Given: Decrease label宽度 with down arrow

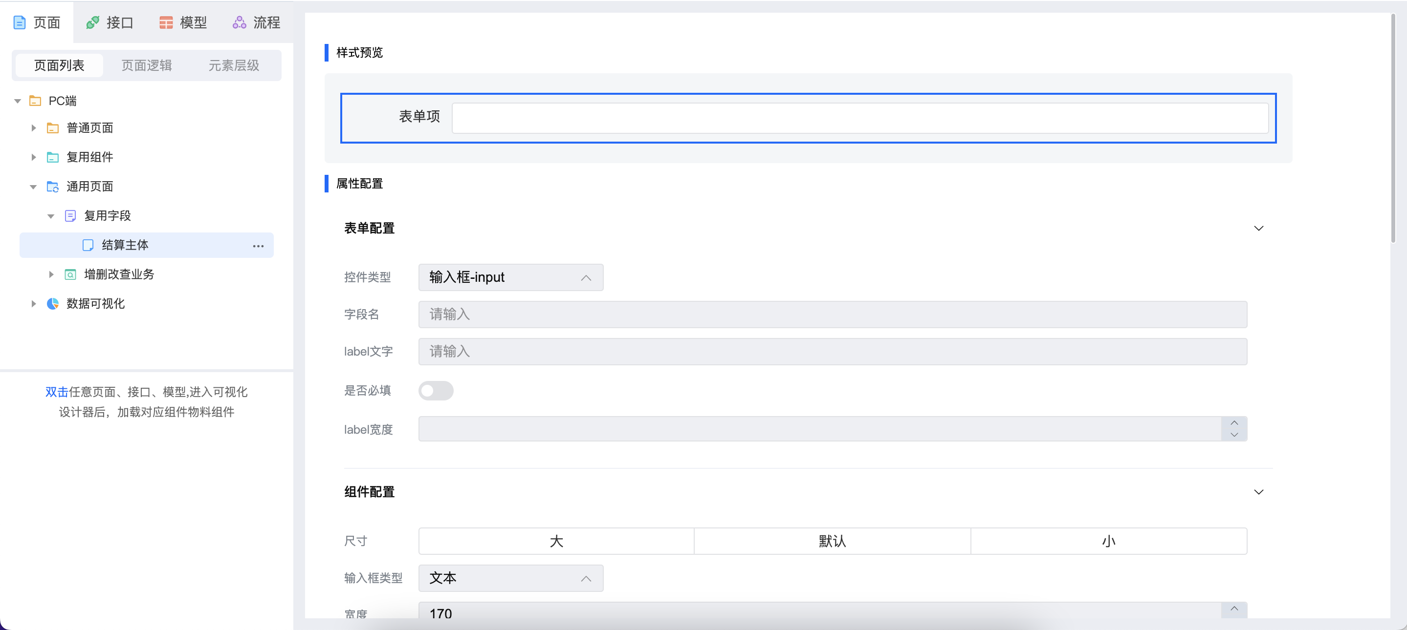Looking at the screenshot, I should [1234, 435].
